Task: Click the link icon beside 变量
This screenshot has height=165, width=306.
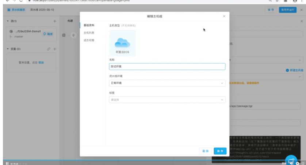Action: tap(49, 49)
